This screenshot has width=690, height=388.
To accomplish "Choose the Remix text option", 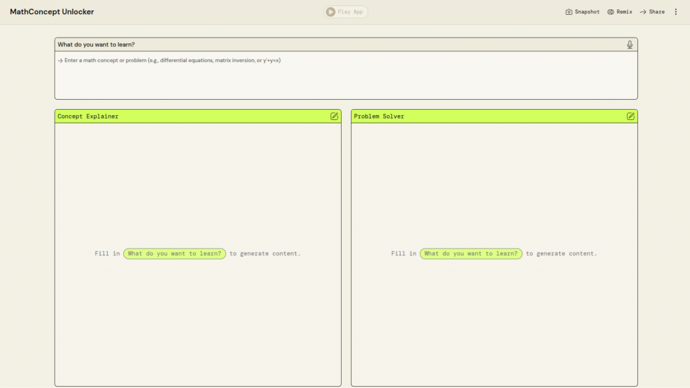I will 624,12.
